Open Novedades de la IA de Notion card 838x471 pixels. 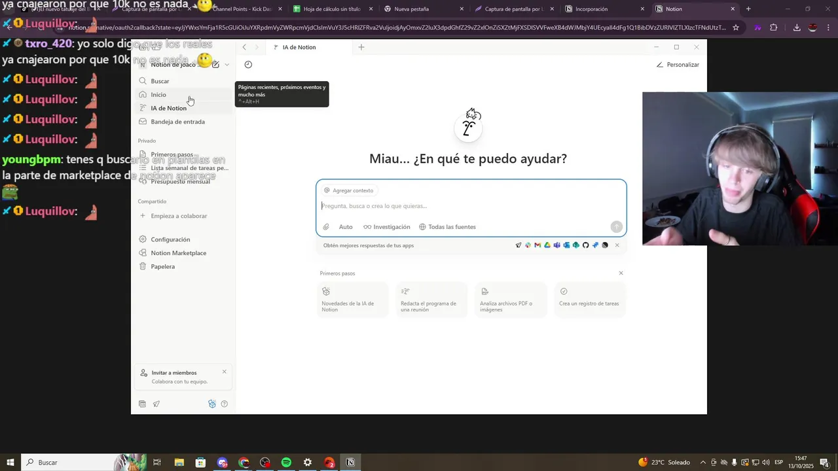[353, 300]
